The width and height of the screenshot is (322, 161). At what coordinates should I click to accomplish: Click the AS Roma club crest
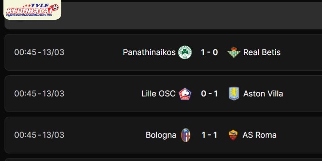[233, 135]
